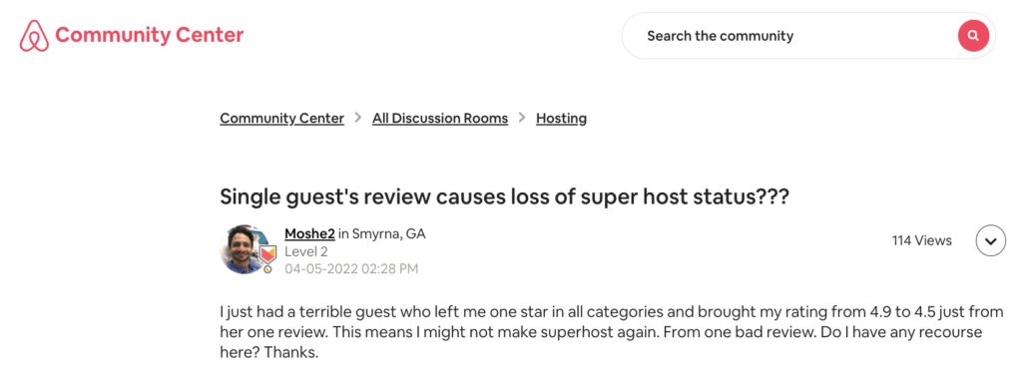Click the level badge icon on avatar
The width and height of the screenshot is (1022, 376).
(x=267, y=253)
